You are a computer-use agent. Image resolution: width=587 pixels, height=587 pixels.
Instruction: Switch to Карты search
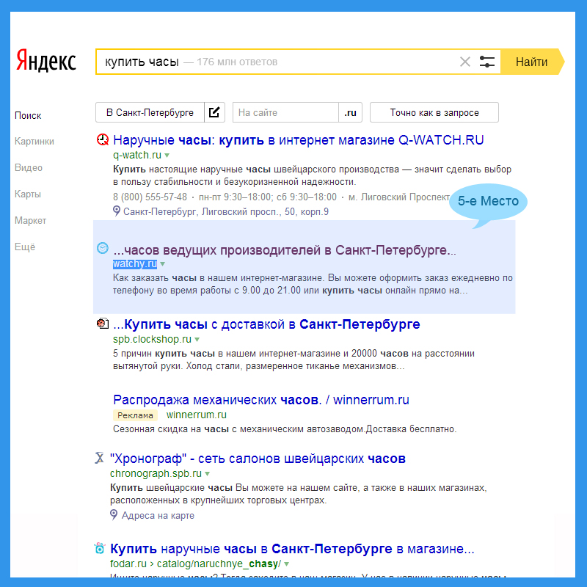(x=28, y=194)
